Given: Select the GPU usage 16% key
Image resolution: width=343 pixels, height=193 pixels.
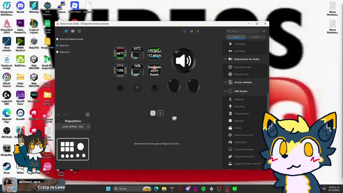Looking at the screenshot, I should tap(137, 70).
